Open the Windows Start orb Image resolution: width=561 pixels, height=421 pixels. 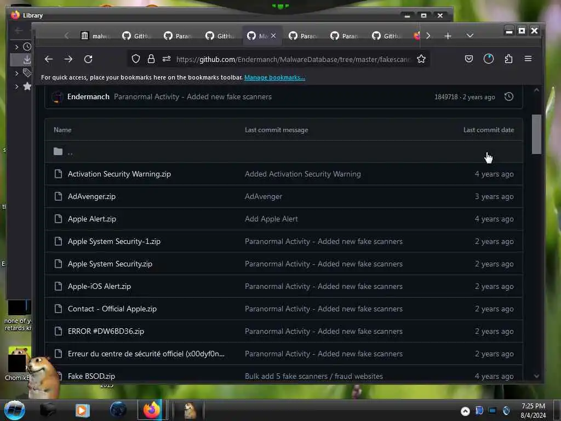pyautogui.click(x=14, y=410)
